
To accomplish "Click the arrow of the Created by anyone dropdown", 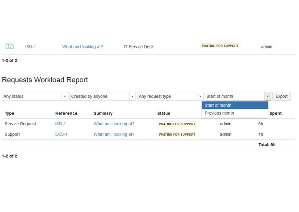I will coord(133,97).
